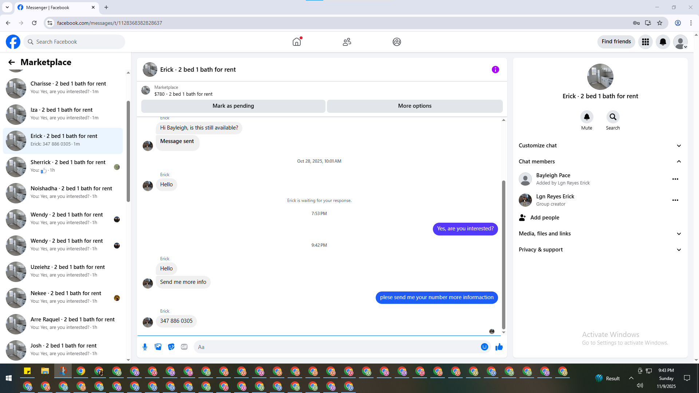Open the Windows notification center

[x=687, y=378]
